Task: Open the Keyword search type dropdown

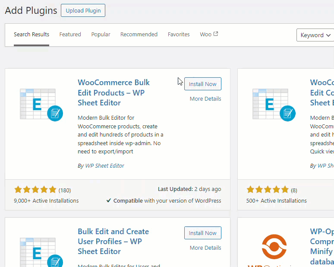Action: tap(315, 35)
